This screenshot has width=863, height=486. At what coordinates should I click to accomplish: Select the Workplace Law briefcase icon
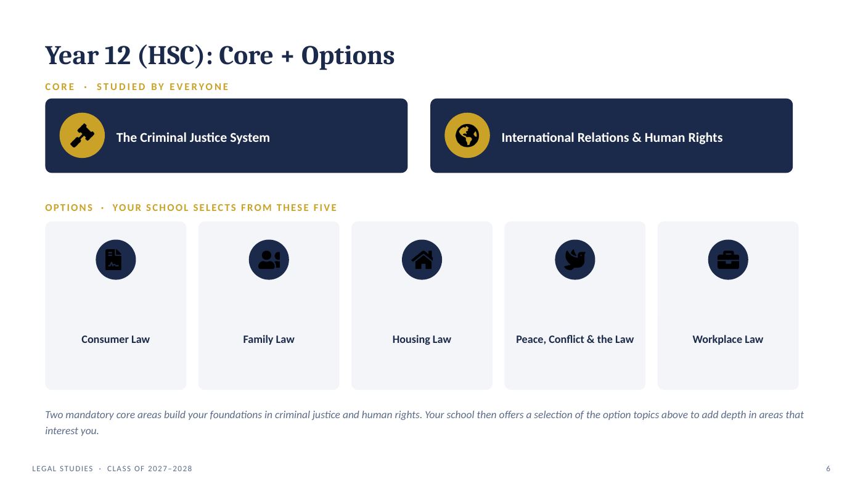click(728, 260)
